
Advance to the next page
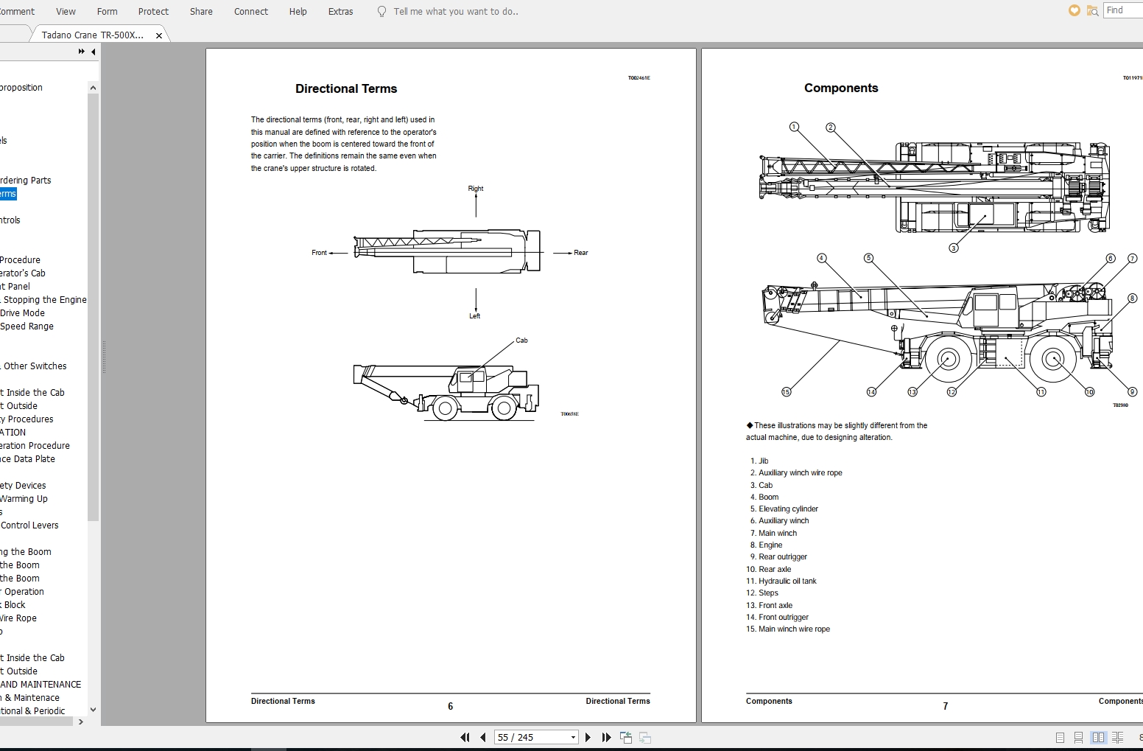(x=588, y=737)
